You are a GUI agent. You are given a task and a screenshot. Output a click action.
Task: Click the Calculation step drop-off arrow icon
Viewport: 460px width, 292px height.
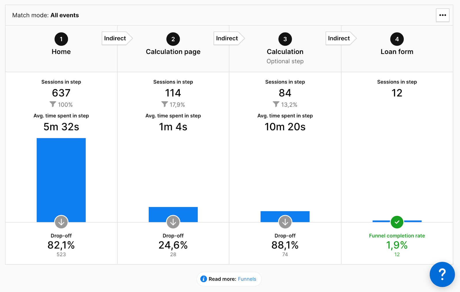[x=285, y=222]
